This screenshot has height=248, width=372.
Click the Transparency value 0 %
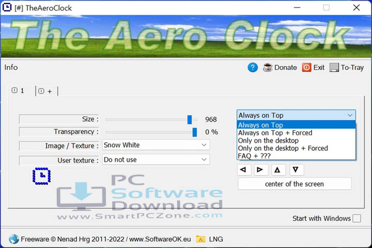click(212, 132)
